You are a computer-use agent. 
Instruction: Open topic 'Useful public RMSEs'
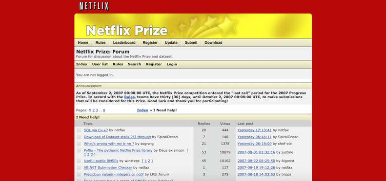pos(101,161)
